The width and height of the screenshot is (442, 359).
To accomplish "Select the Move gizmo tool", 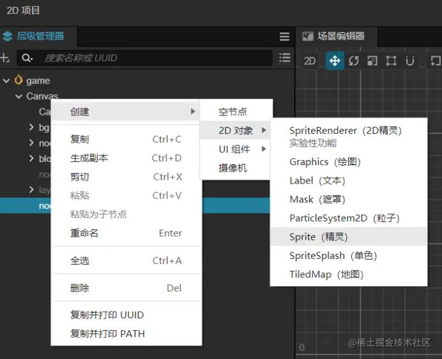I will click(335, 61).
